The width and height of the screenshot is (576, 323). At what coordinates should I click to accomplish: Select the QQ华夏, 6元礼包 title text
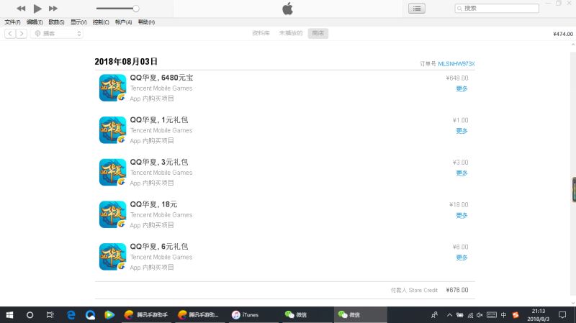click(159, 246)
